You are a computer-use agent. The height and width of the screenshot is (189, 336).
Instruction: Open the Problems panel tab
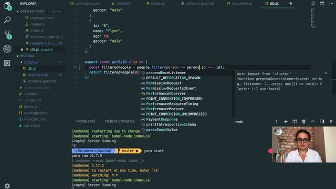(86, 121)
